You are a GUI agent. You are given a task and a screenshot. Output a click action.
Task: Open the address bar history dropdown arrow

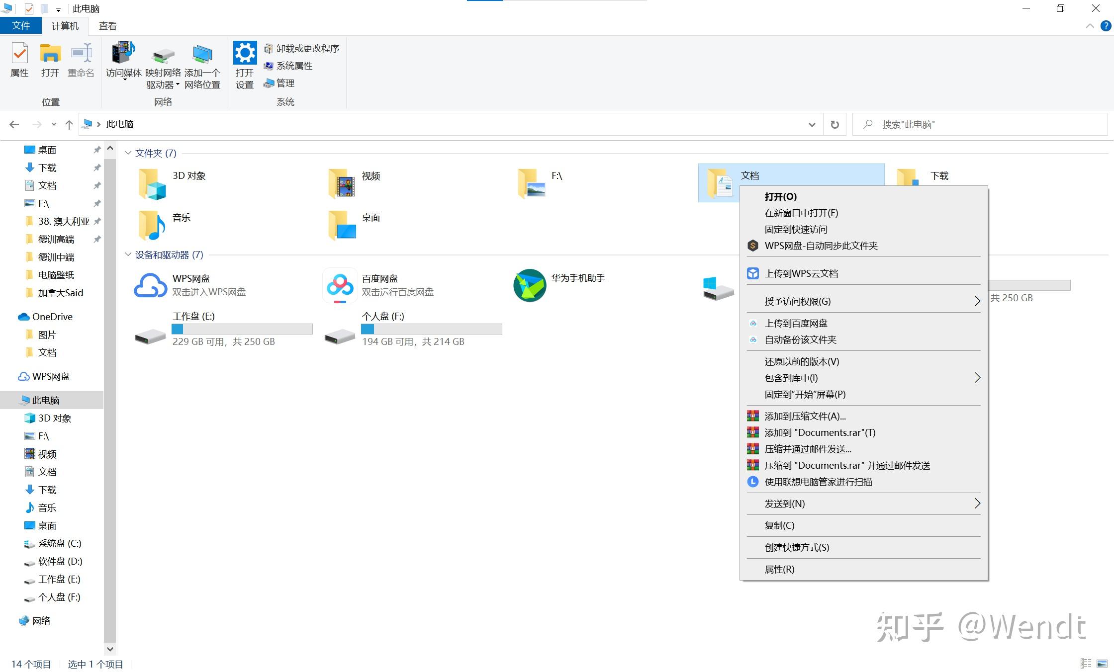pyautogui.click(x=812, y=125)
